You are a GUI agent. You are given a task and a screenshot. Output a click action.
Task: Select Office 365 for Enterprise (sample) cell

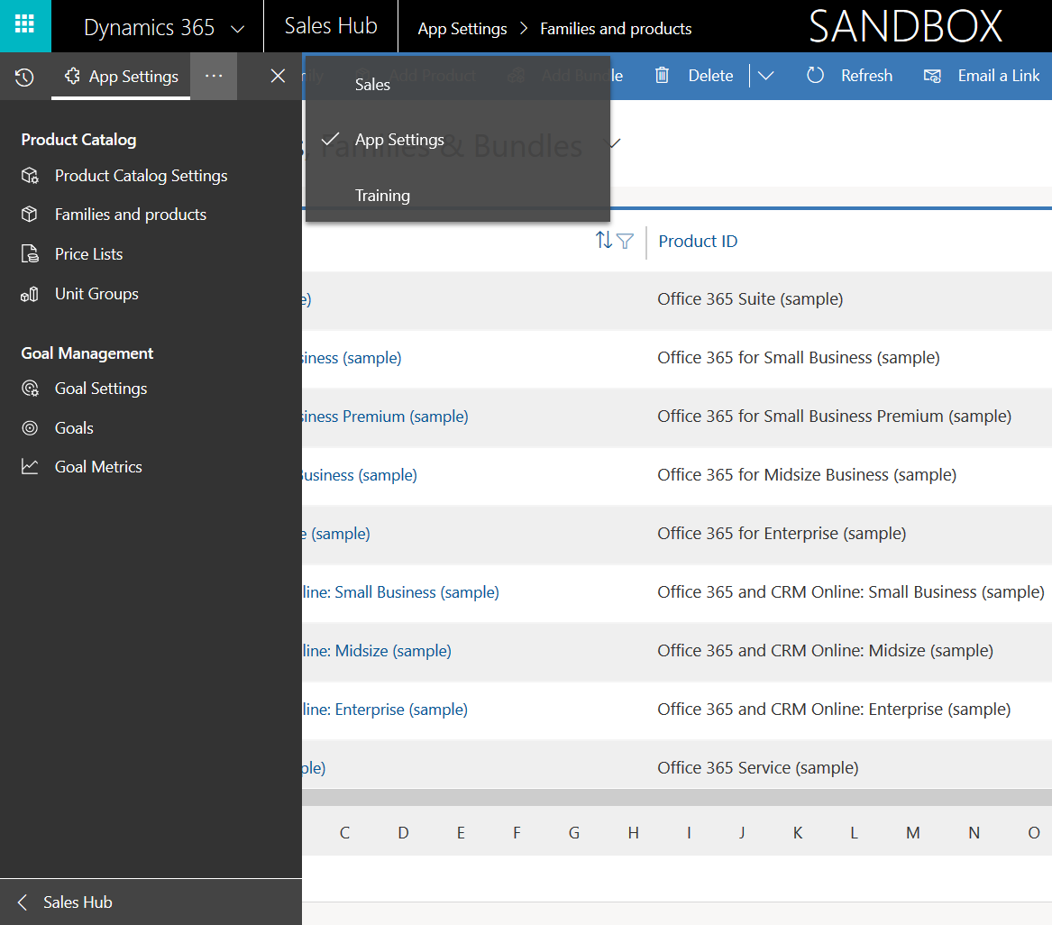[x=782, y=533]
